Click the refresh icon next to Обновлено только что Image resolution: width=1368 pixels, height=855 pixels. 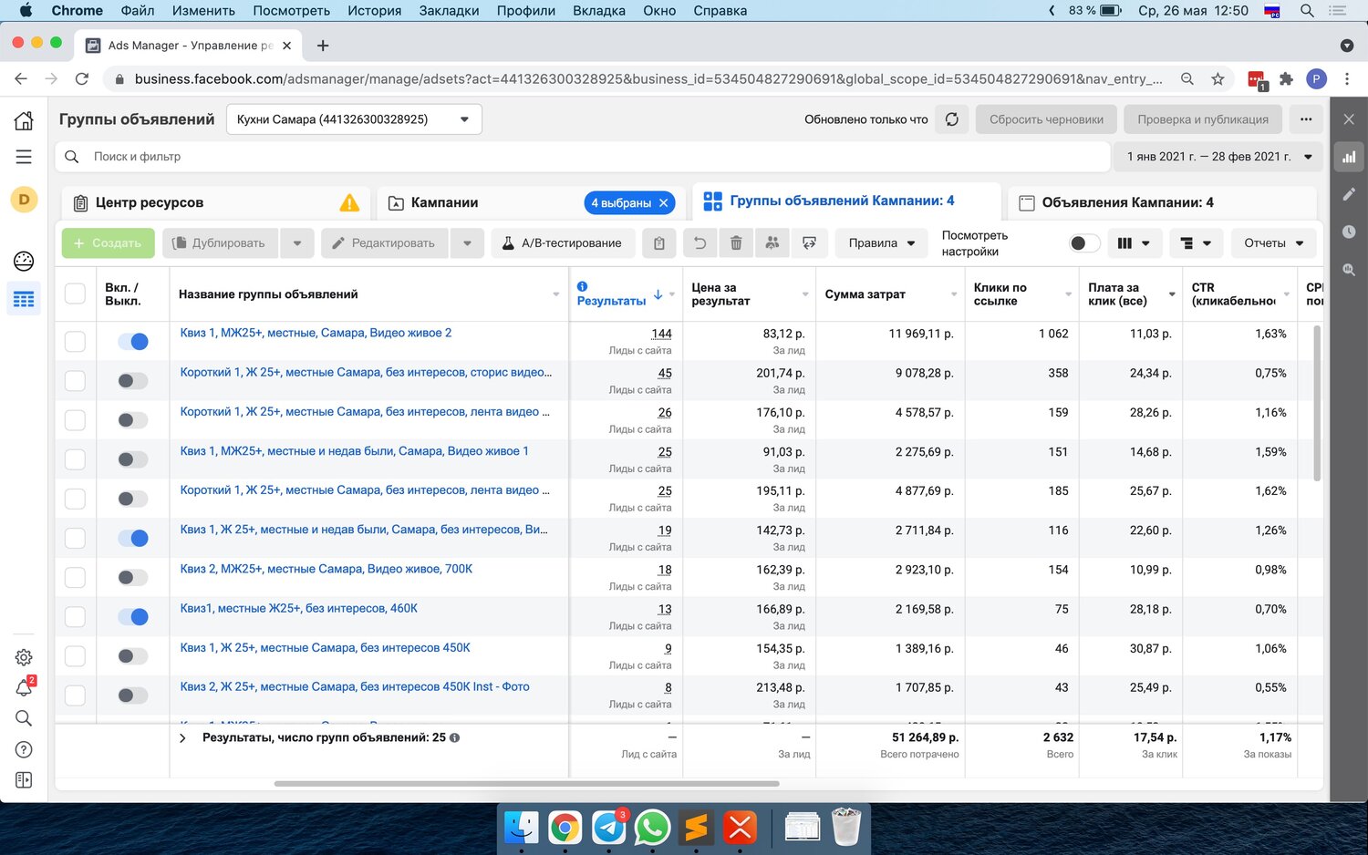(951, 119)
